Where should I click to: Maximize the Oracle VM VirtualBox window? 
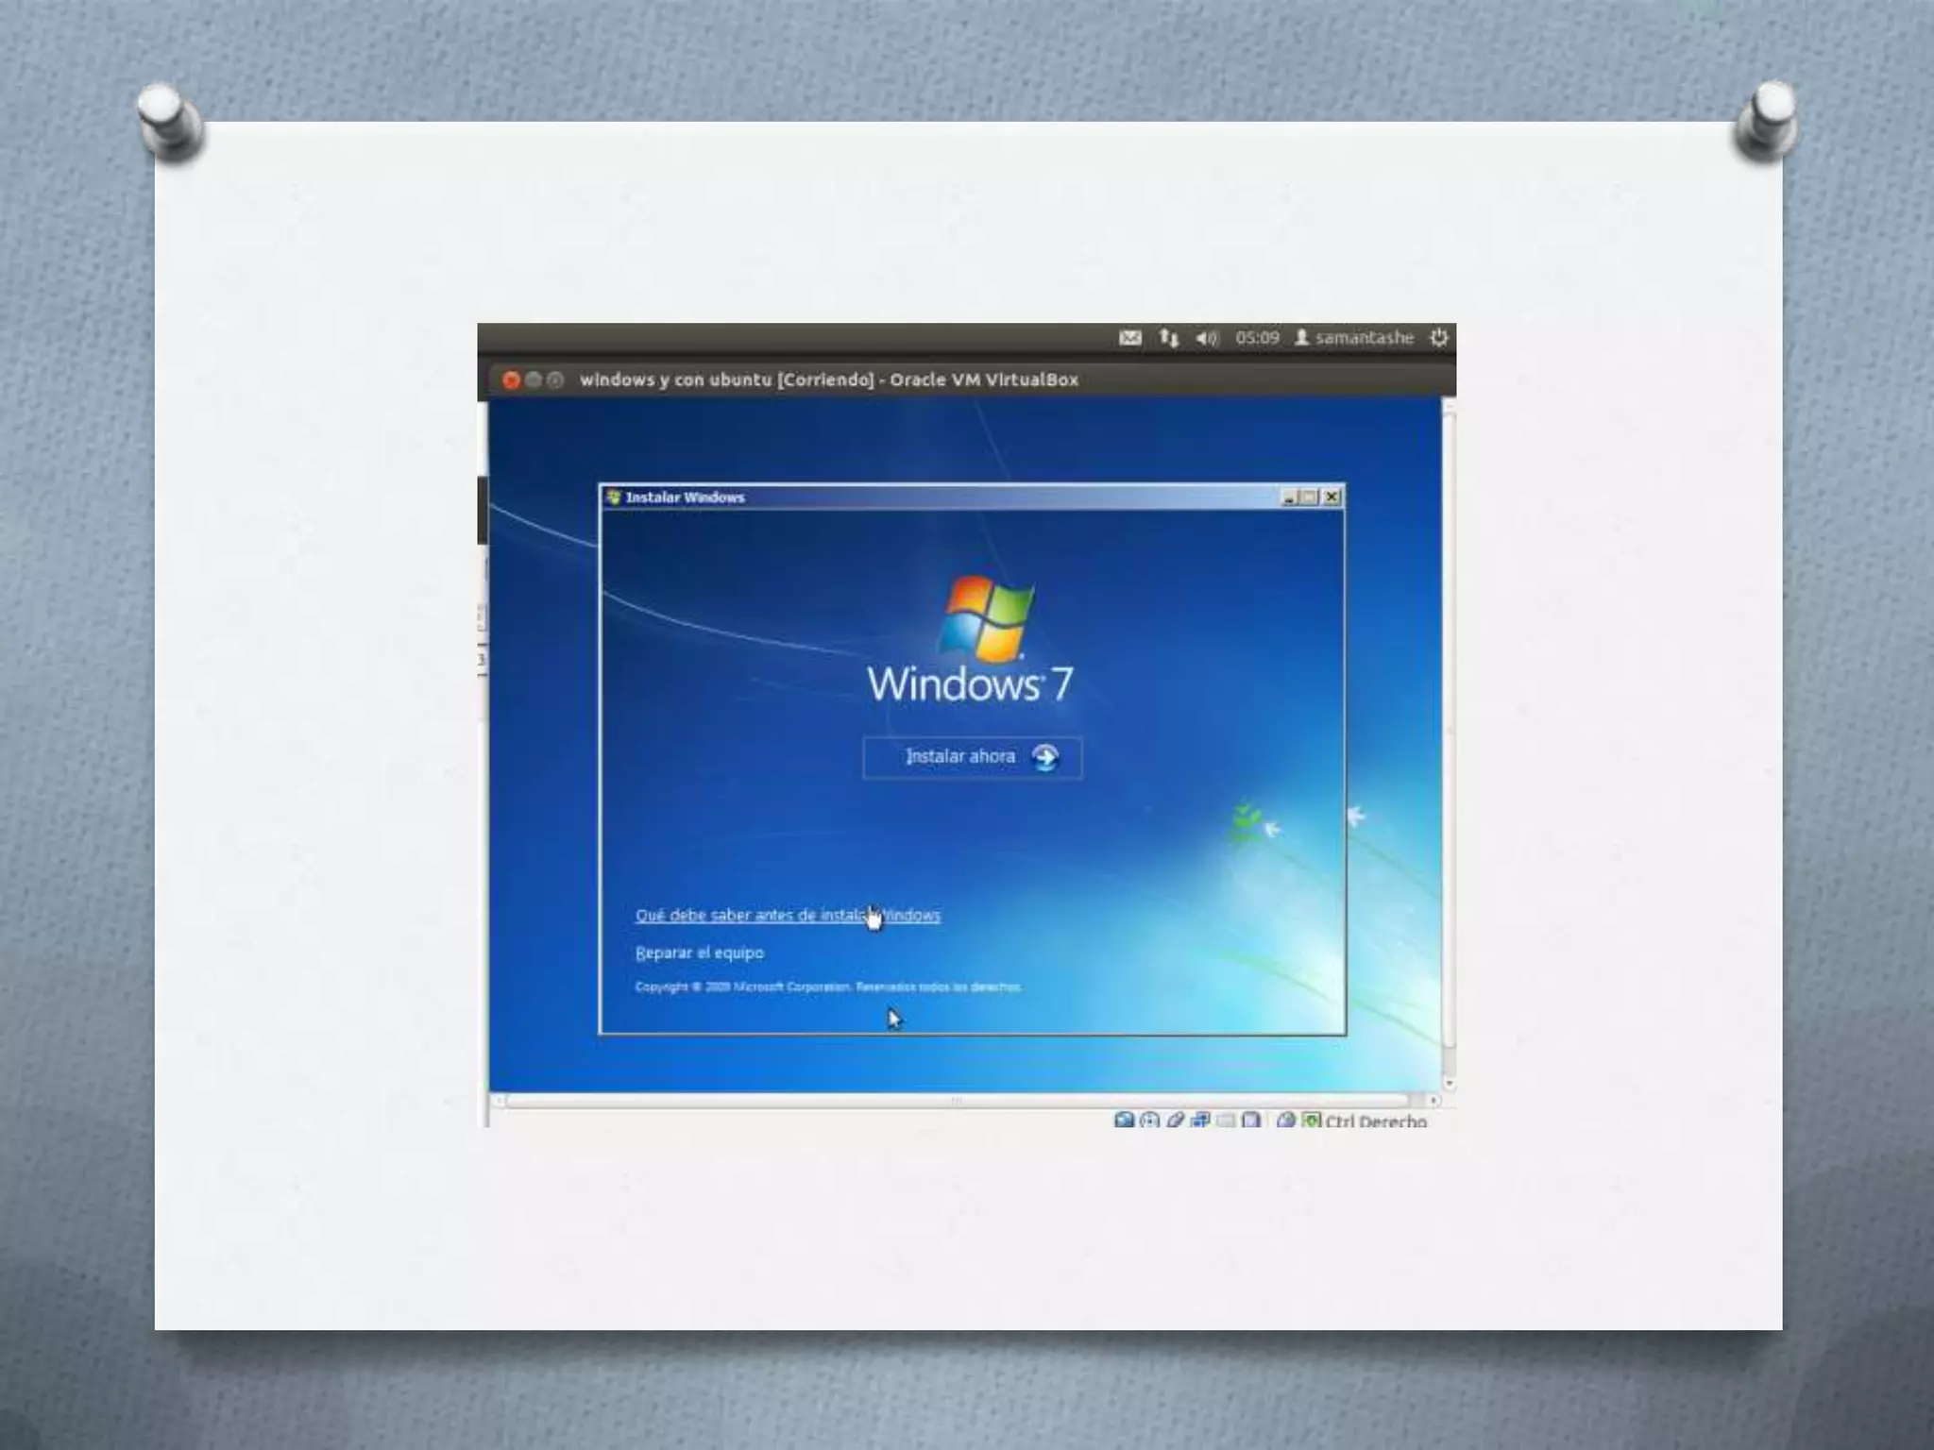(x=555, y=379)
